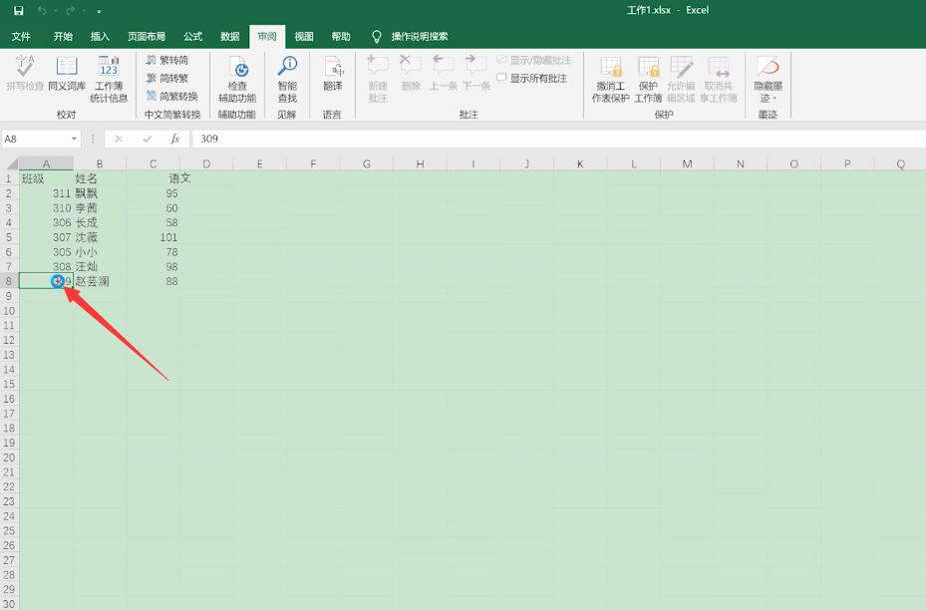Viewport: 926px width, 610px height.
Task: Redo action using the arrow icon
Action: [71, 11]
